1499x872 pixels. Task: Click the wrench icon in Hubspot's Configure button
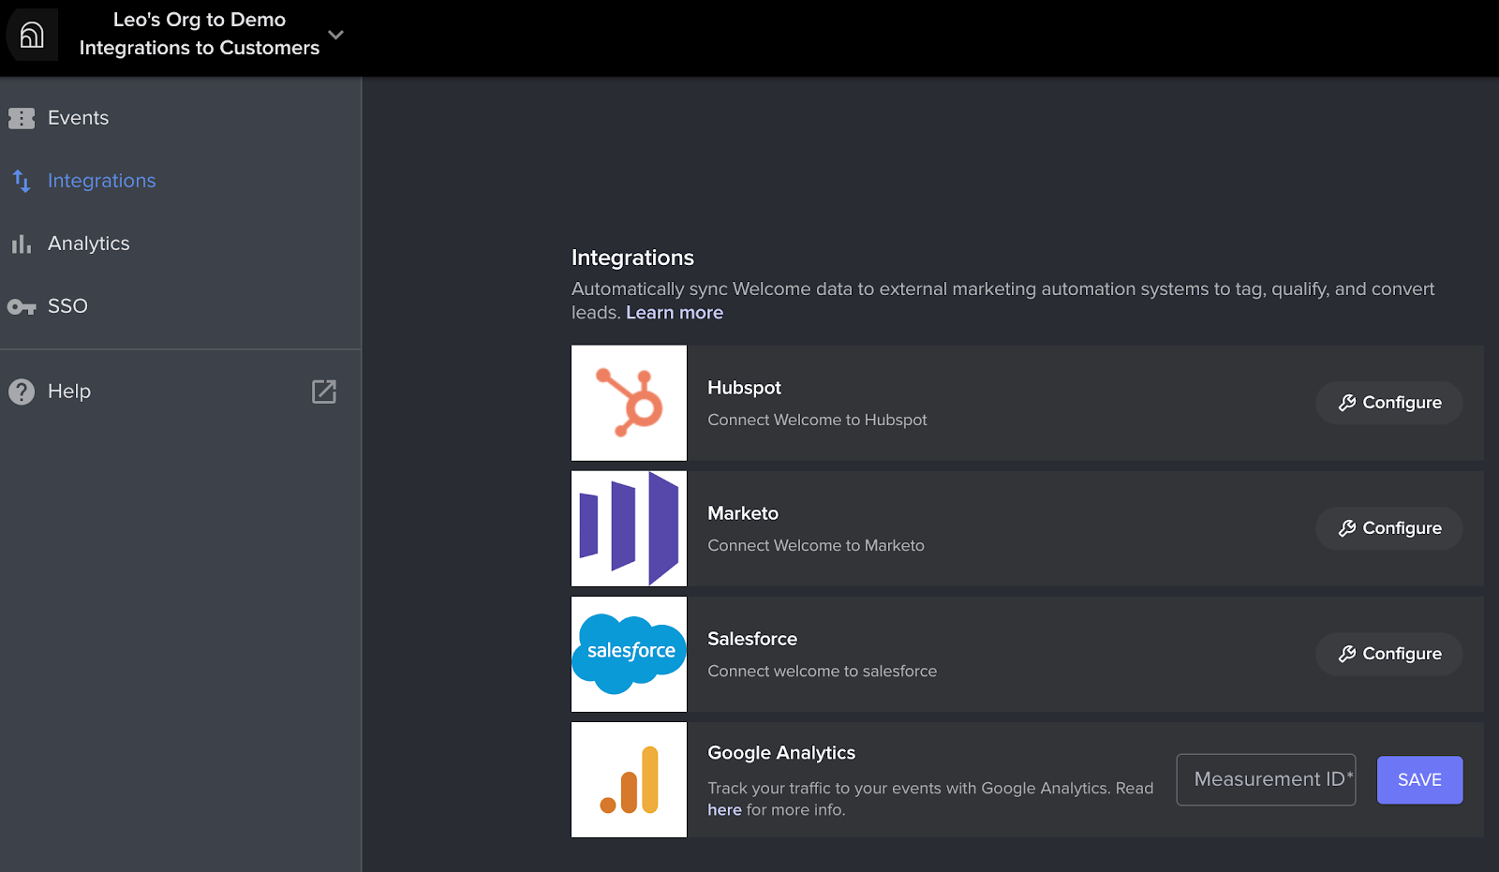point(1347,403)
